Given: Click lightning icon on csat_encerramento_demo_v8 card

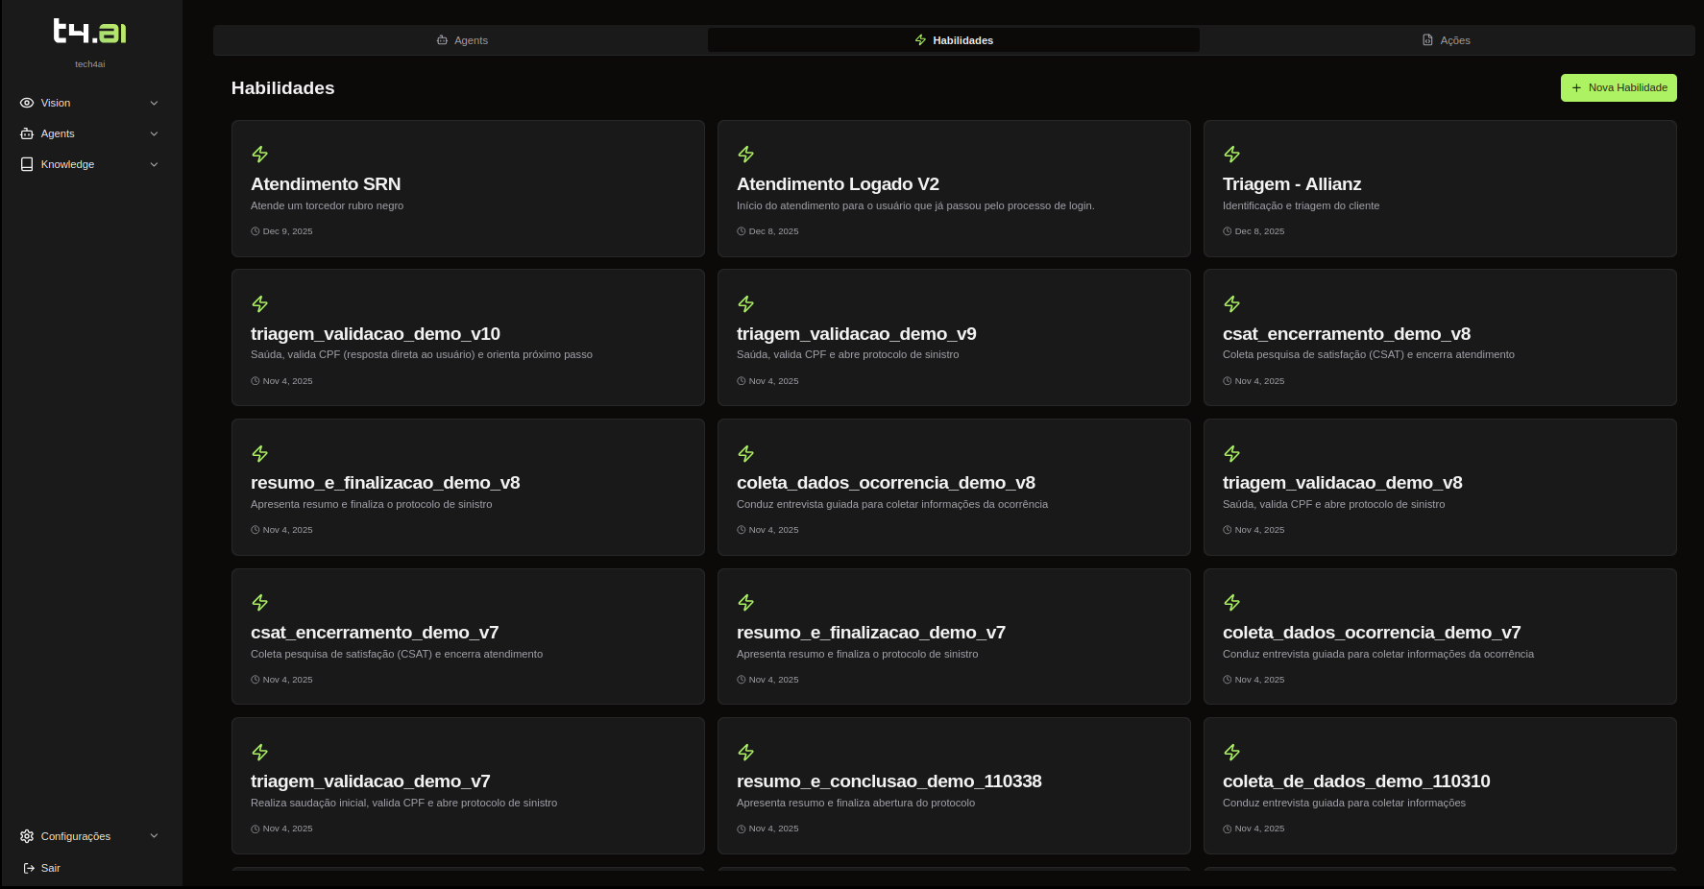Looking at the screenshot, I should [x=1231, y=304].
